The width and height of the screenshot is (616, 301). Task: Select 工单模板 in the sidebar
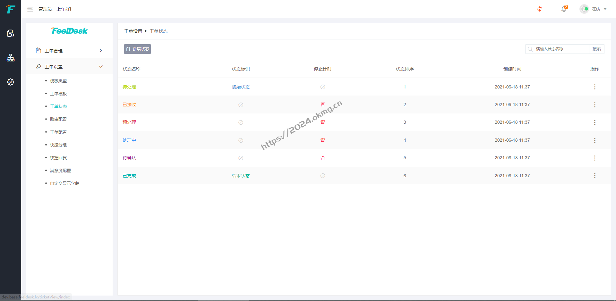pos(58,94)
